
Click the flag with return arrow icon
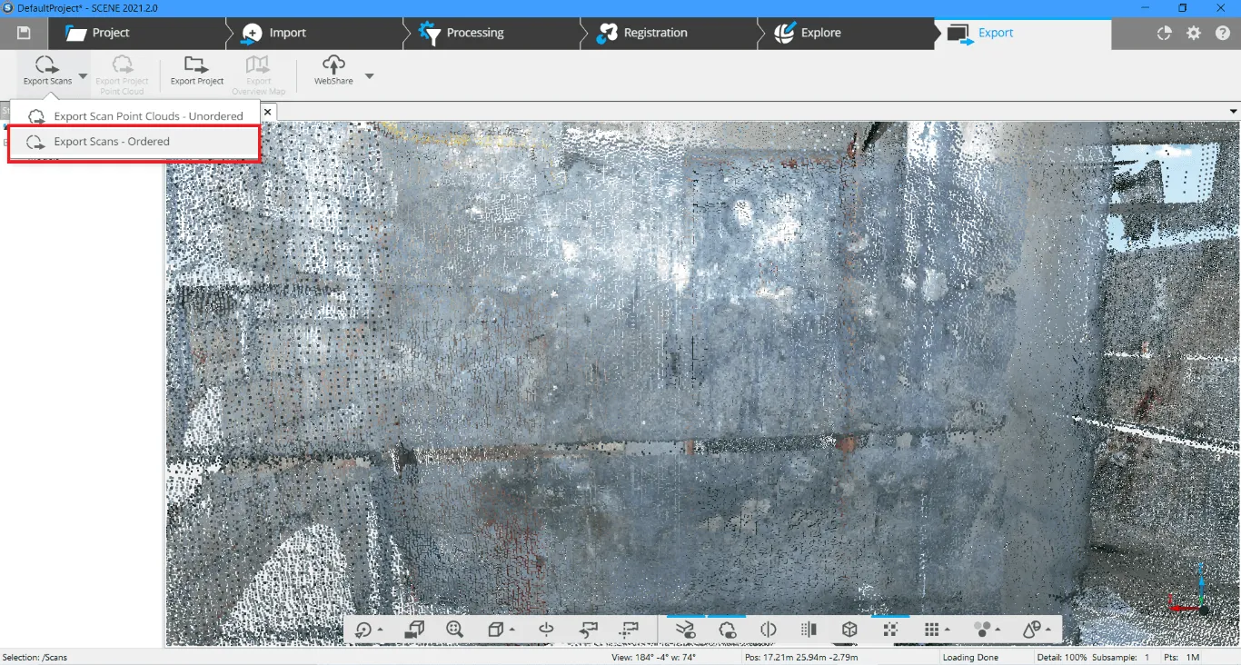pos(588,630)
